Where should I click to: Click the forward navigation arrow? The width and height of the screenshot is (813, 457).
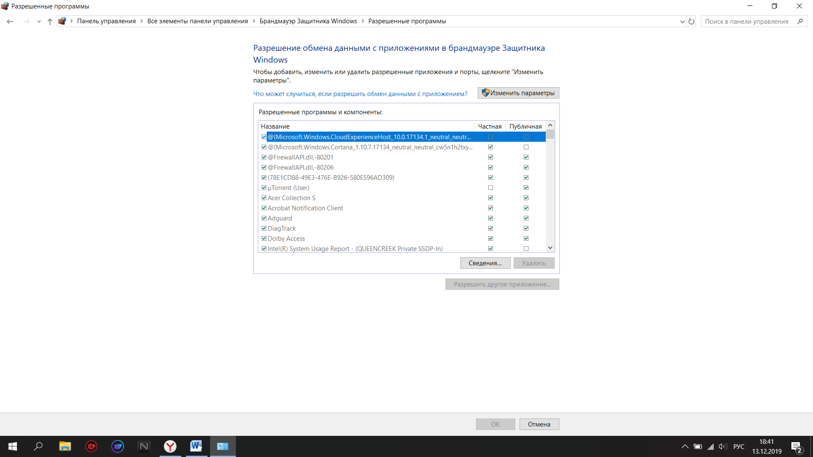26,22
